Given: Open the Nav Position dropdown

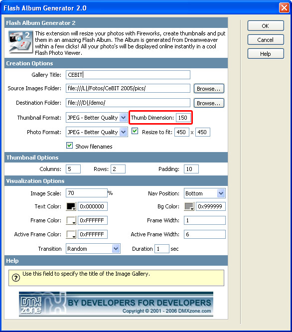Looking at the screenshot, I should coord(221,193).
